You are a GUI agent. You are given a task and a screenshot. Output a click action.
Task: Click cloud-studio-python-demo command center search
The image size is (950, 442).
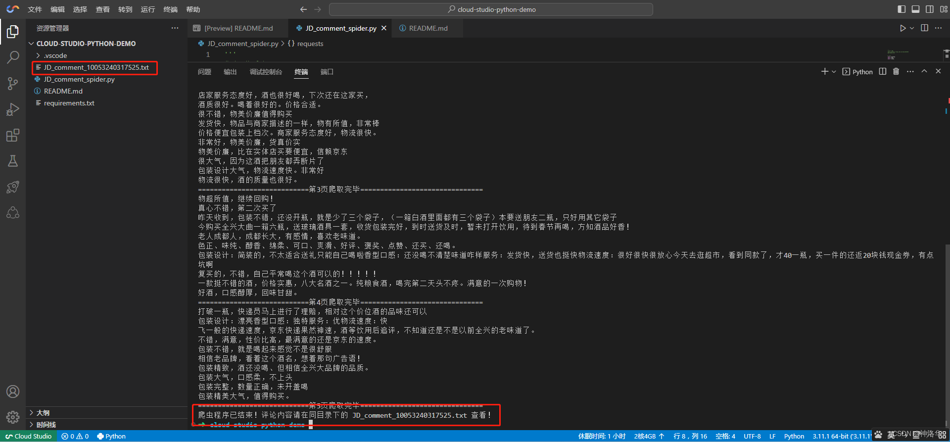pyautogui.click(x=491, y=9)
